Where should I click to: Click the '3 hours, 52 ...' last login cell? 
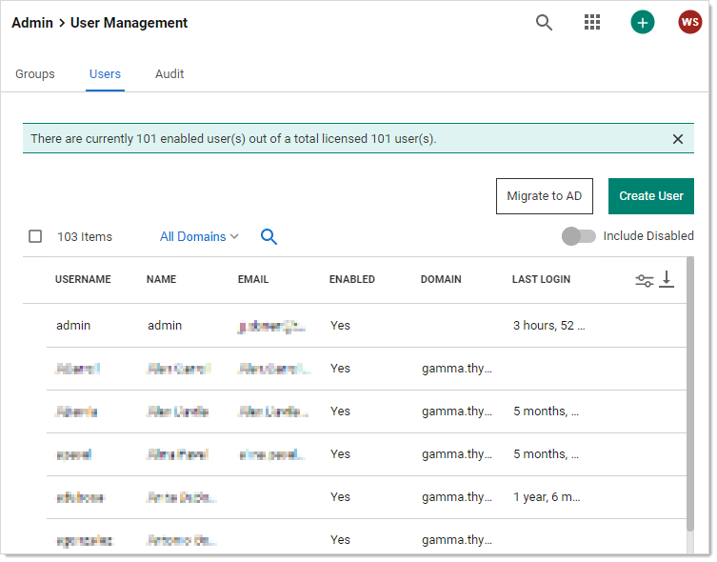[548, 326]
